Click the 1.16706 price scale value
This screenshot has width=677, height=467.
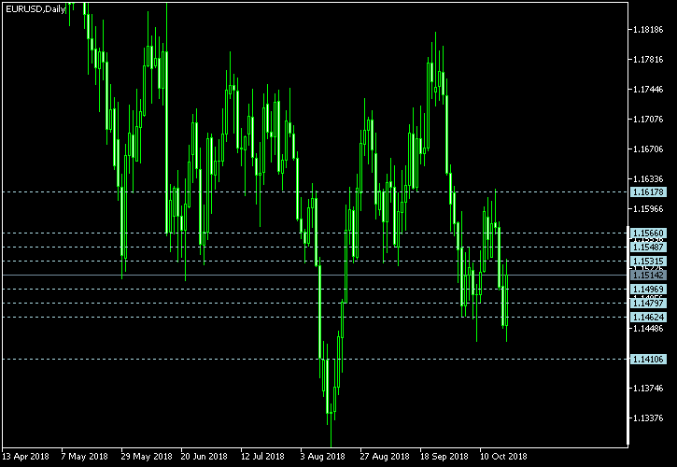click(648, 149)
